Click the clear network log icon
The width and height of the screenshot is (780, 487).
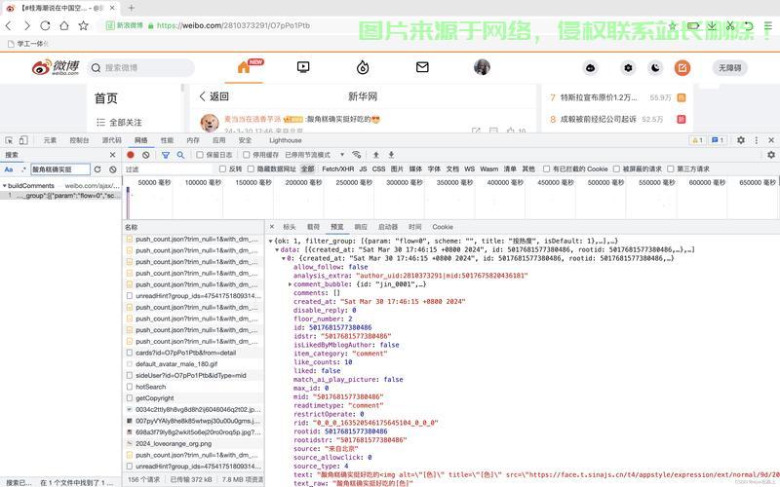pos(146,155)
